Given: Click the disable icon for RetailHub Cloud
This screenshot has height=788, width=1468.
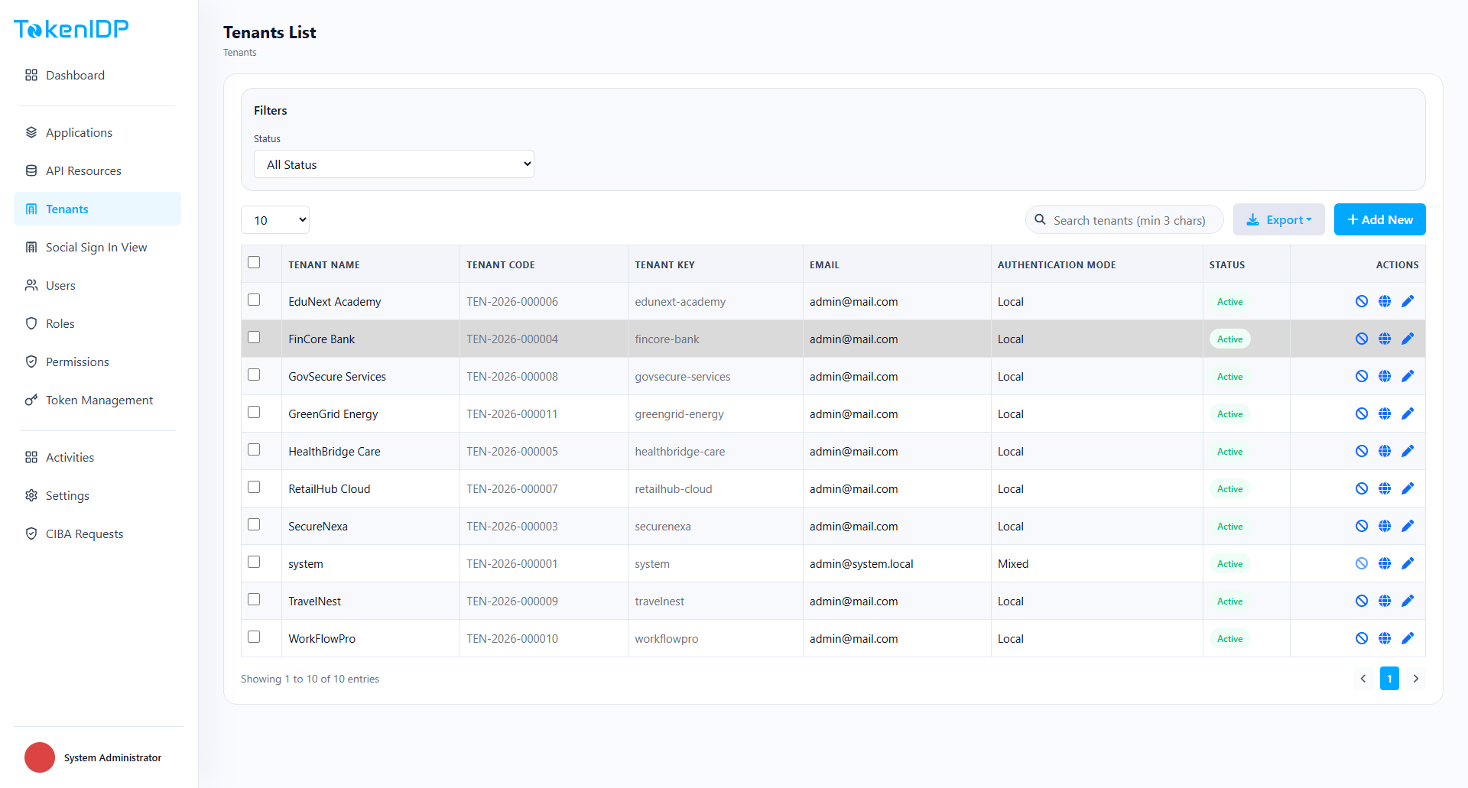Looking at the screenshot, I should click(1362, 488).
